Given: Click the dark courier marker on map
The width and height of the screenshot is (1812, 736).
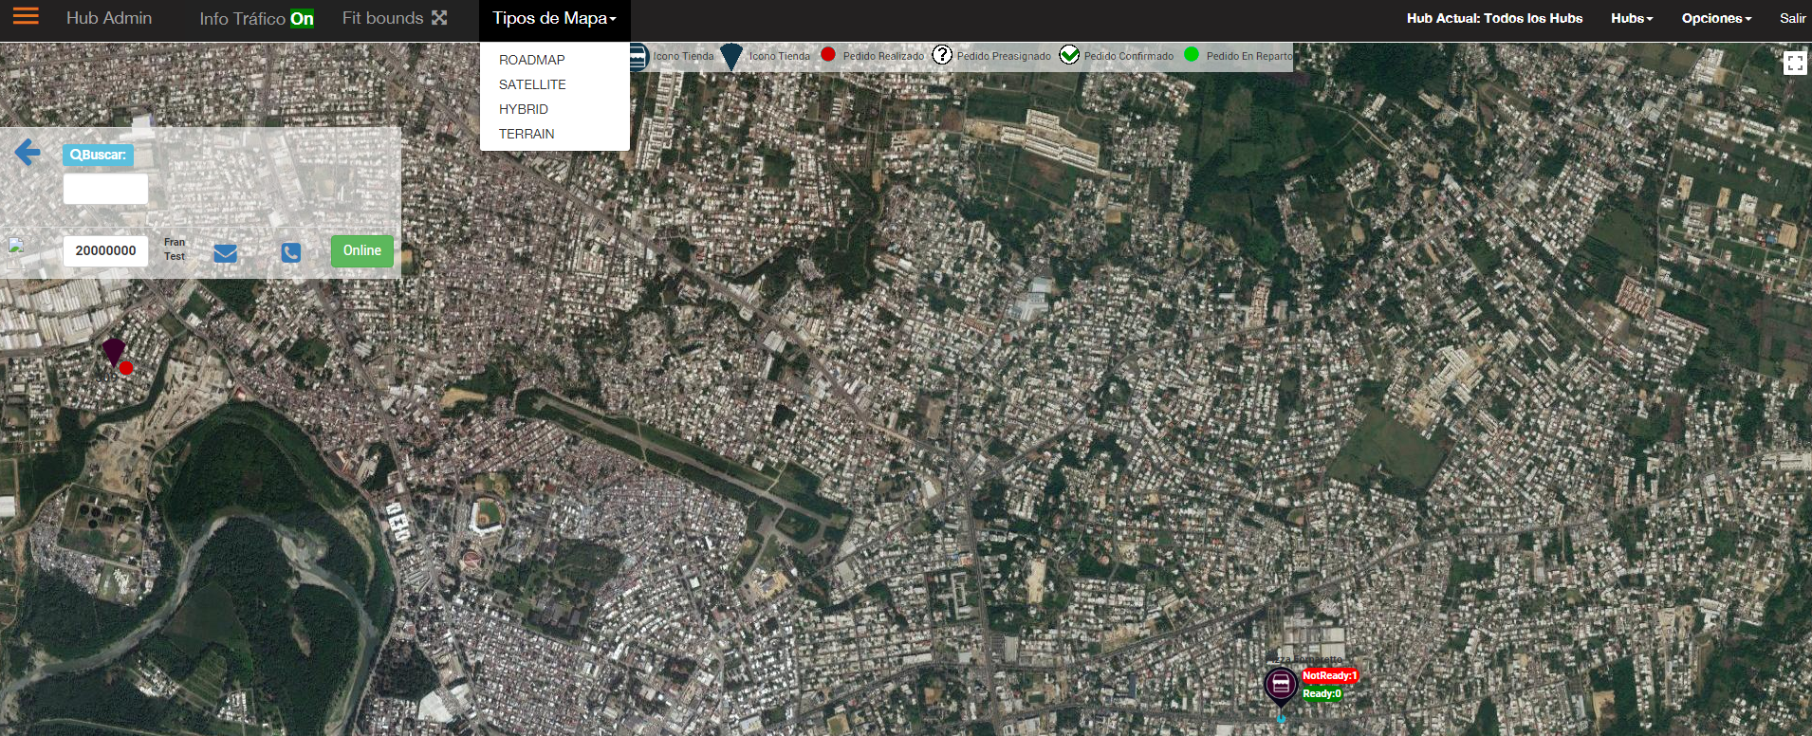Looking at the screenshot, I should (x=113, y=352).
